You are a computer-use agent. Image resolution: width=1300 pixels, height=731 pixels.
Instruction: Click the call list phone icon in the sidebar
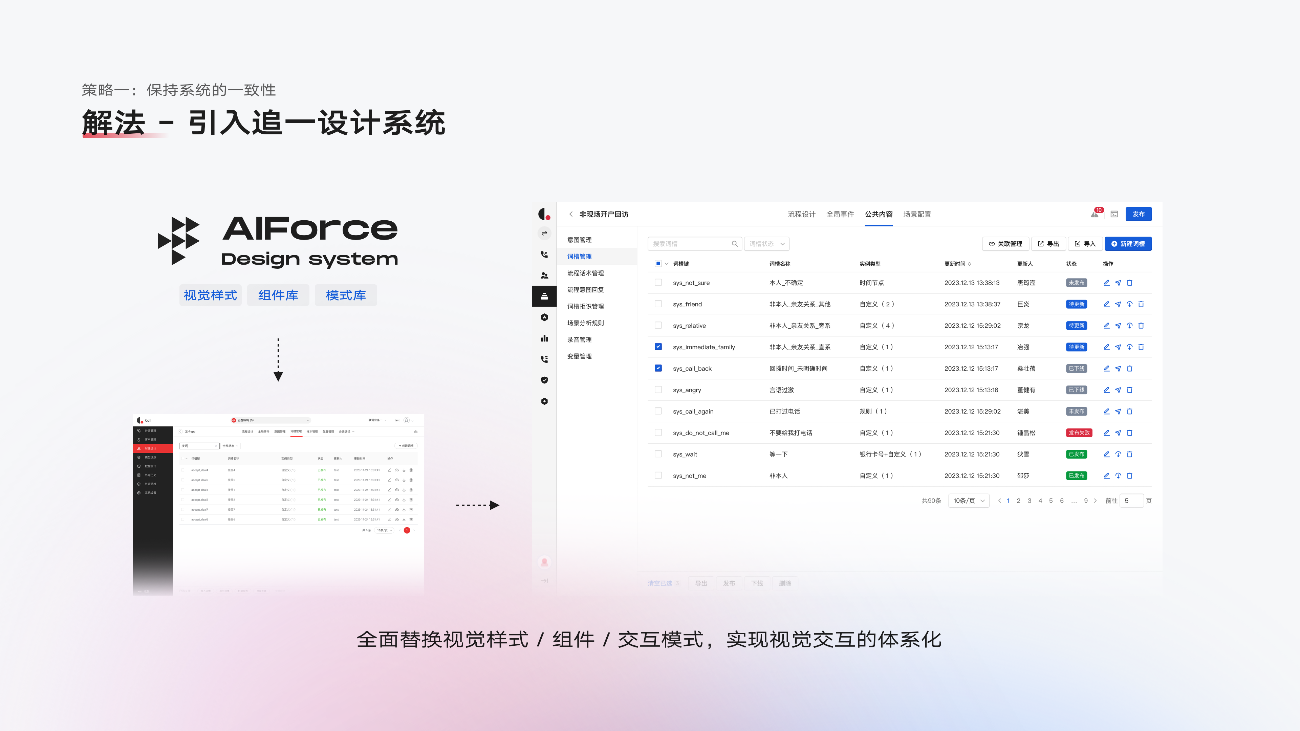point(544,359)
